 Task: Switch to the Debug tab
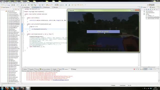pos(74,69)
